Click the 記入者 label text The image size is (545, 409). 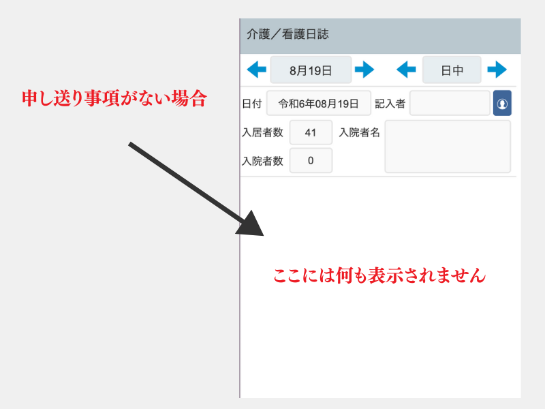coord(390,104)
